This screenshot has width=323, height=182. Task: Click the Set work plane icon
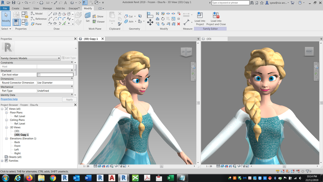[x=88, y=17]
